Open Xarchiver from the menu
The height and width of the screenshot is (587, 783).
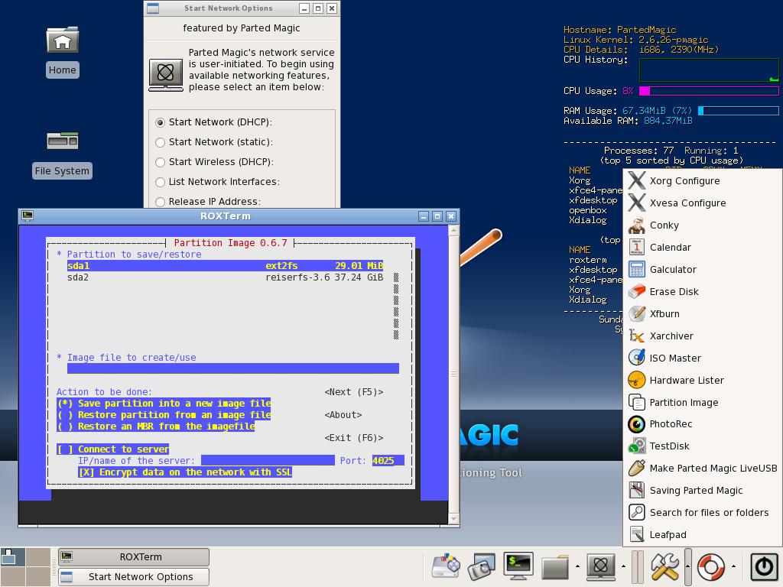pyautogui.click(x=702, y=336)
